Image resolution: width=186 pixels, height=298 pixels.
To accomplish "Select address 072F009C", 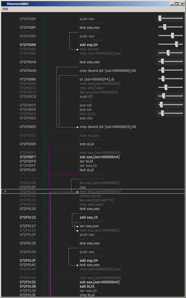I will 28,49.
